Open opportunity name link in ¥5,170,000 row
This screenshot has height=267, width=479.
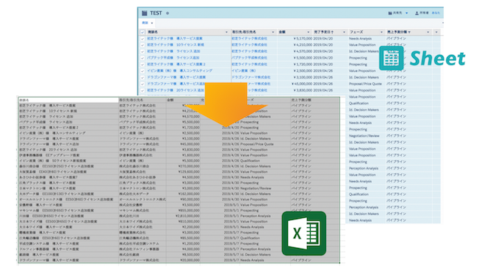coord(175,39)
